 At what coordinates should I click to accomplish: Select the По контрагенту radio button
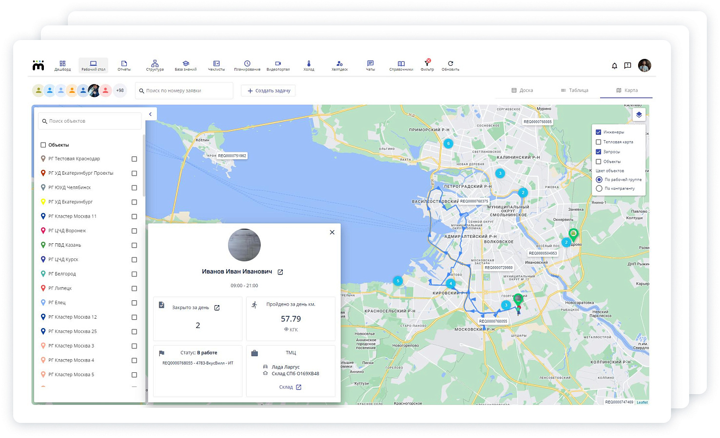[599, 188]
